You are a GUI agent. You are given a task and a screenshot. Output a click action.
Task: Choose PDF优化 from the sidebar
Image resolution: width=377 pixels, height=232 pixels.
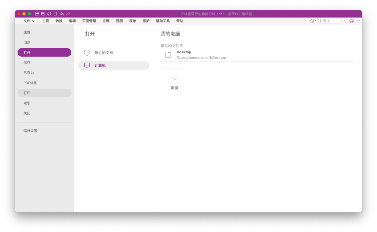pyautogui.click(x=30, y=83)
